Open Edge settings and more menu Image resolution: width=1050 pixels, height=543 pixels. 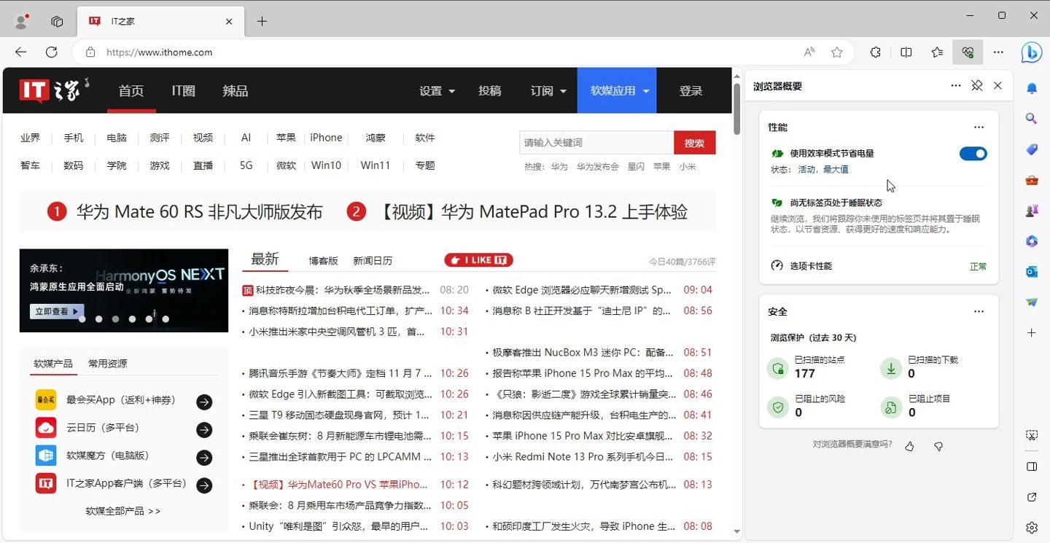tap(999, 52)
